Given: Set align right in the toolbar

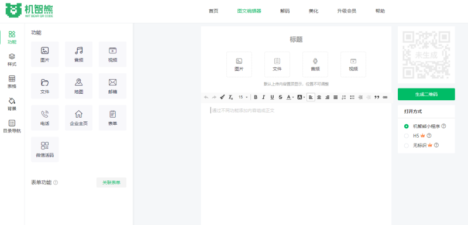Looking at the screenshot, I should point(328,97).
